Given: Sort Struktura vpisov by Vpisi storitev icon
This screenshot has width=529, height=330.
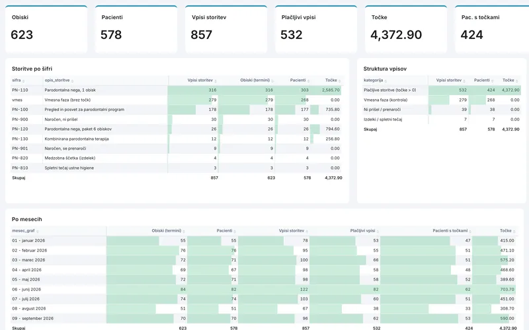Looking at the screenshot, I should (464, 81).
